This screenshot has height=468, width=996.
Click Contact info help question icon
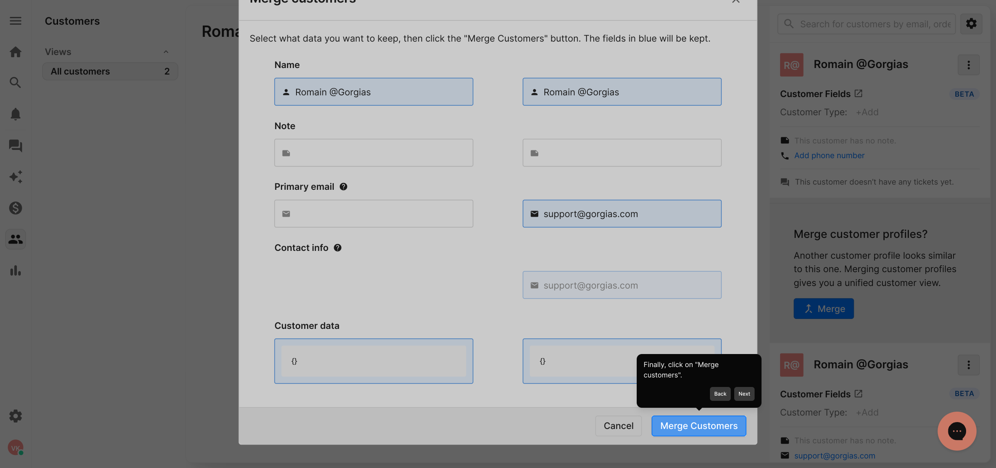coord(338,248)
